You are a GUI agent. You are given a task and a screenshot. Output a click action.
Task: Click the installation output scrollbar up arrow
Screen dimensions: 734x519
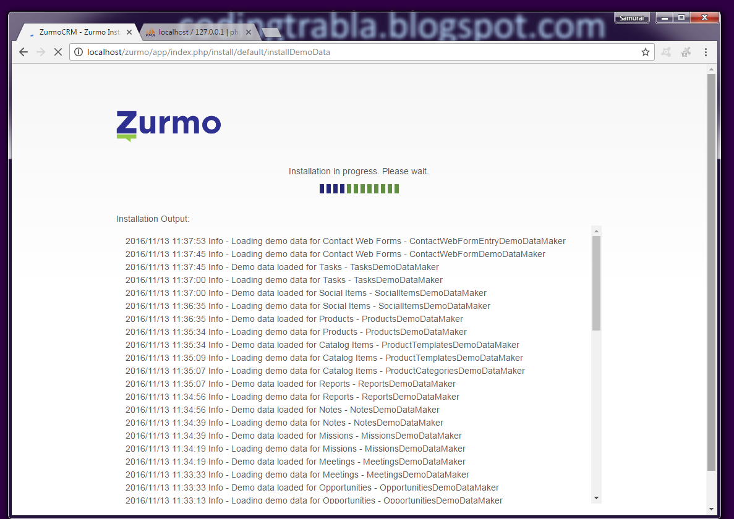(x=596, y=231)
